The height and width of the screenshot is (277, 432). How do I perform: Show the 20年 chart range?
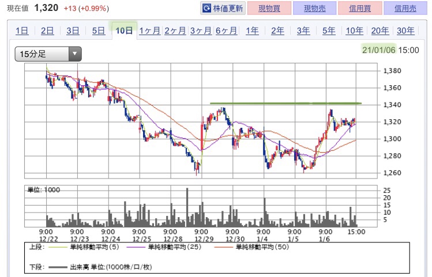pyautogui.click(x=380, y=31)
